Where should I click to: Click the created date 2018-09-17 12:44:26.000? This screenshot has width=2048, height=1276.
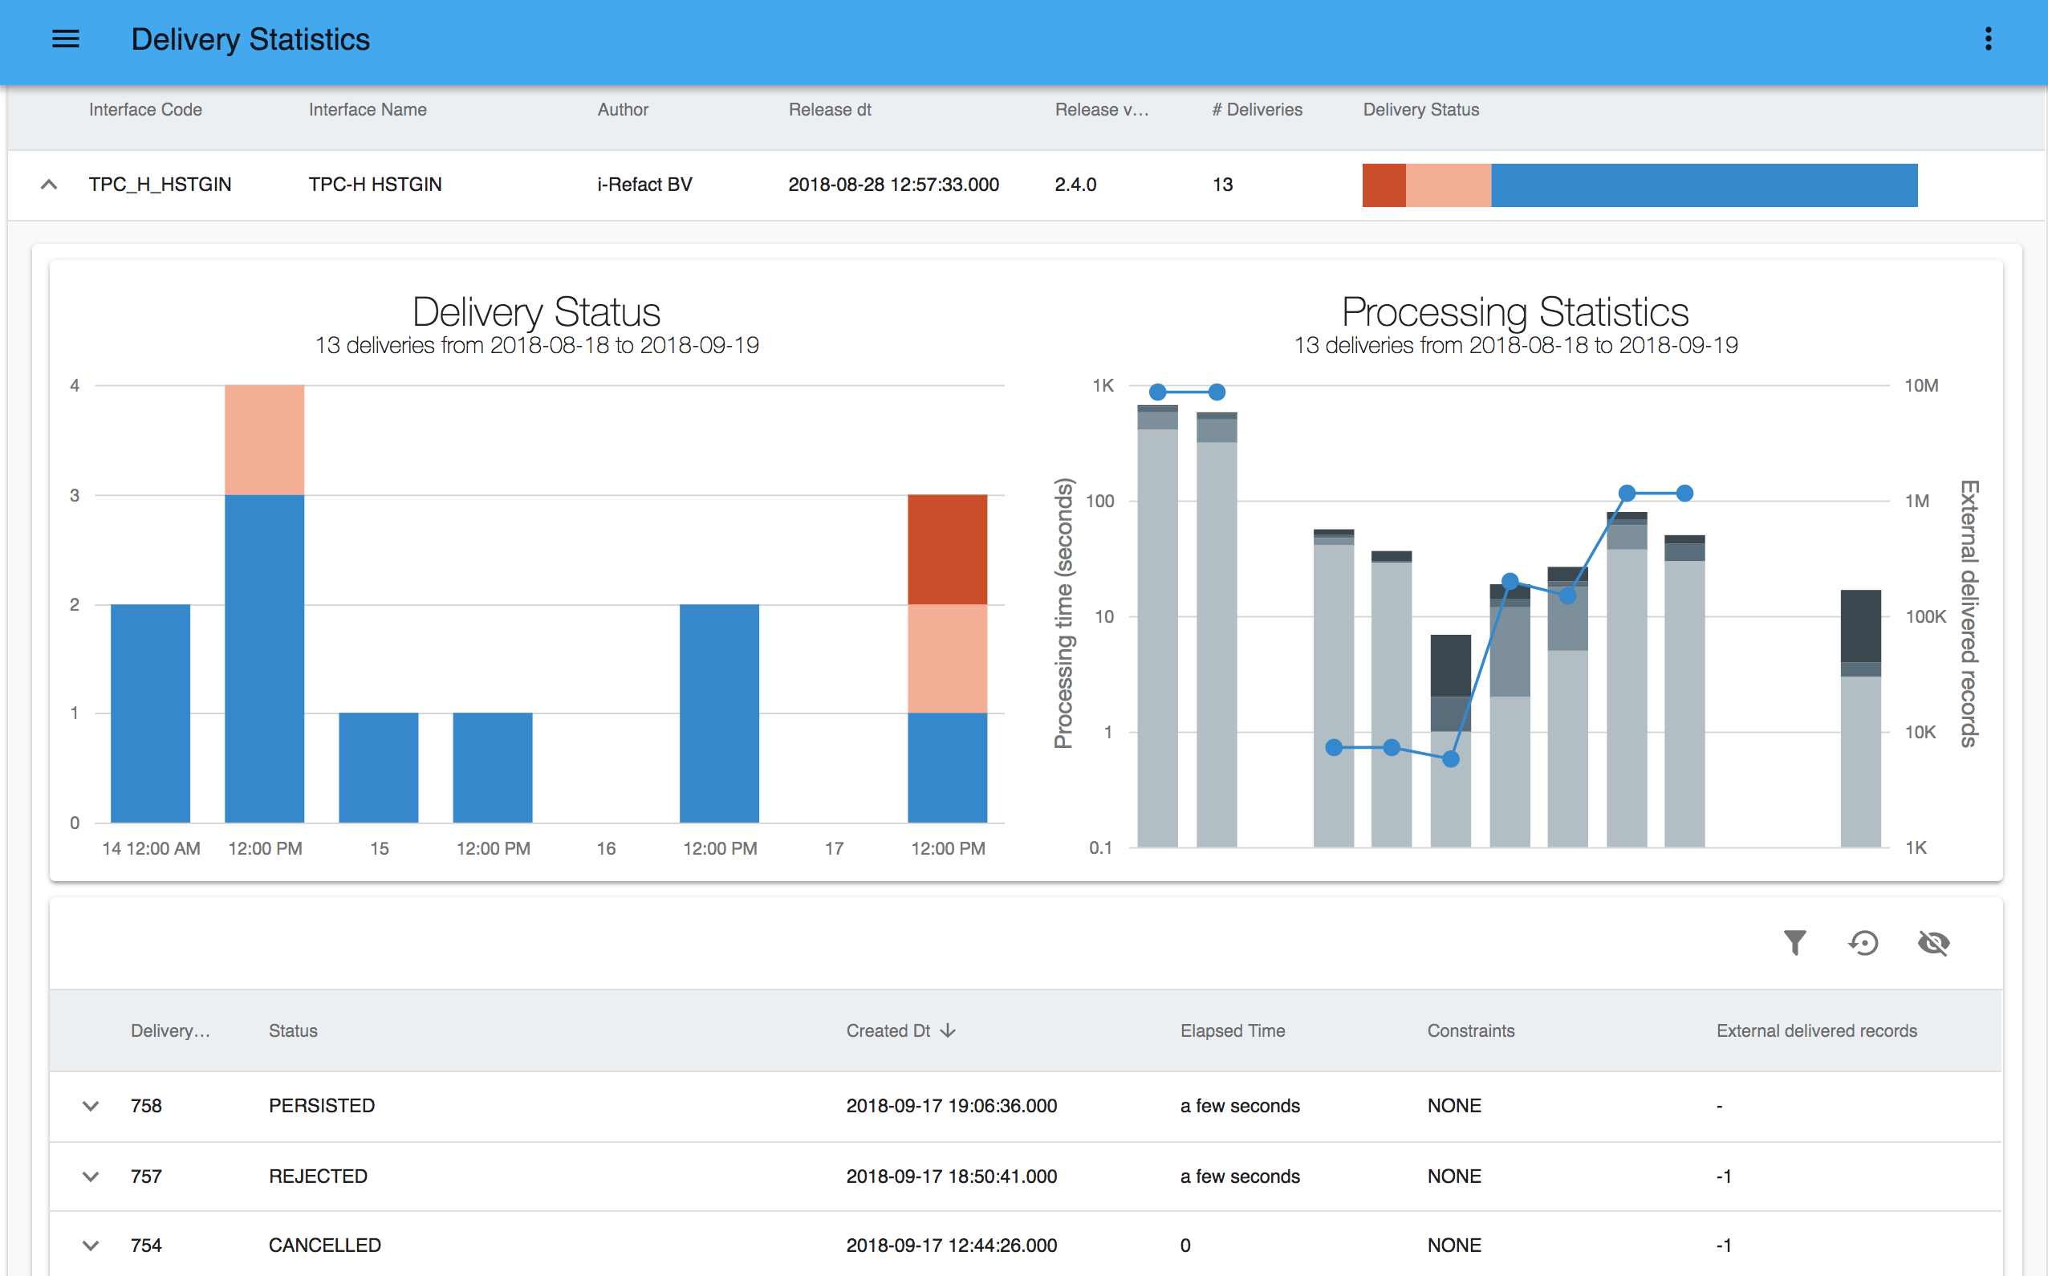point(951,1246)
